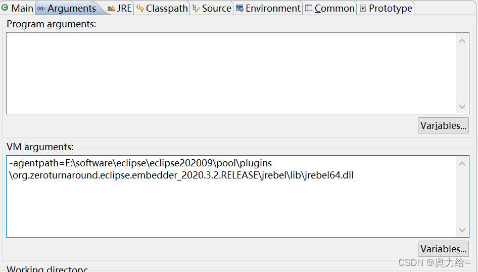
Task: Click the JRE books icon
Action: [111, 9]
